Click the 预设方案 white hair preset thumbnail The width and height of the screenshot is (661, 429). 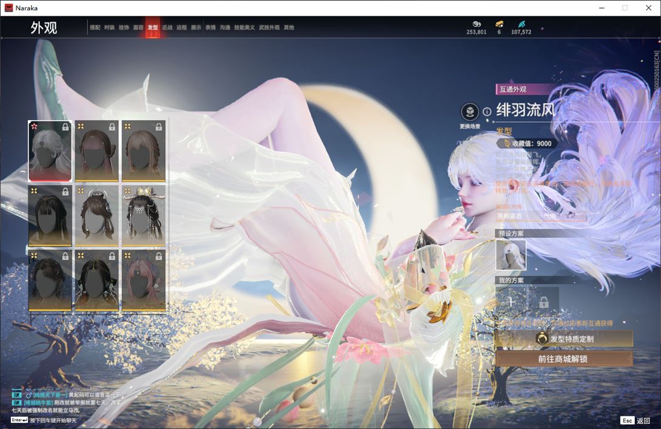coord(511,255)
